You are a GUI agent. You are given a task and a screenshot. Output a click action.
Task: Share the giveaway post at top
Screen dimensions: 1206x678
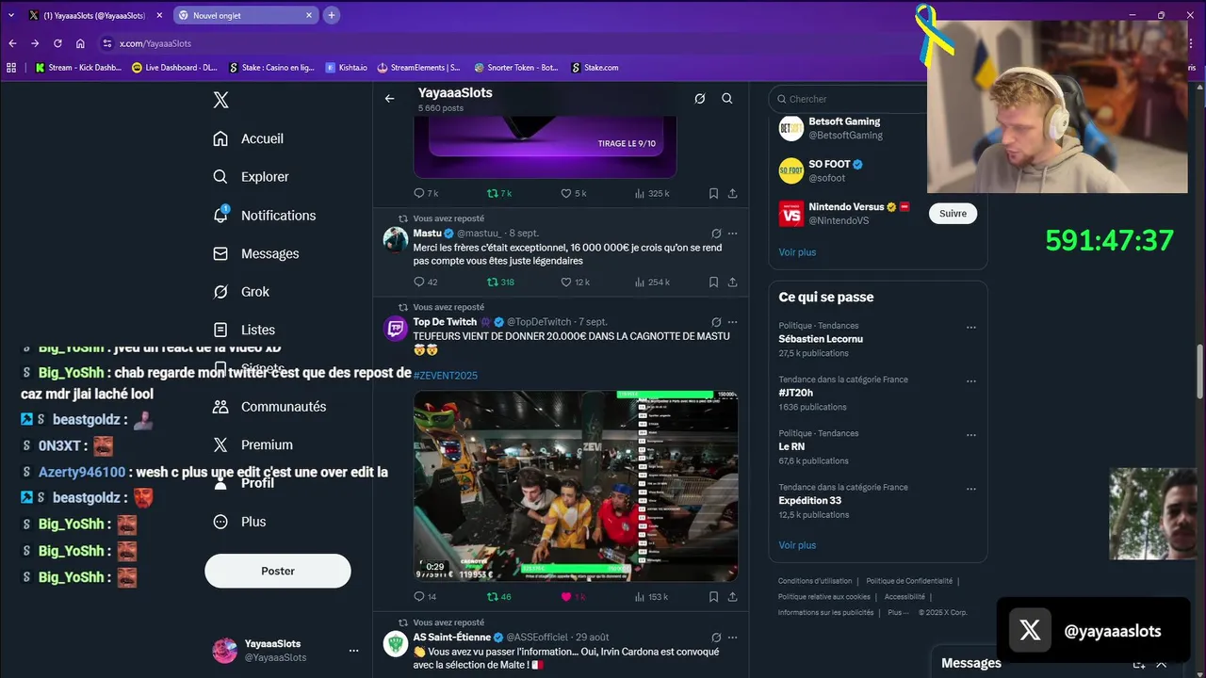(732, 193)
